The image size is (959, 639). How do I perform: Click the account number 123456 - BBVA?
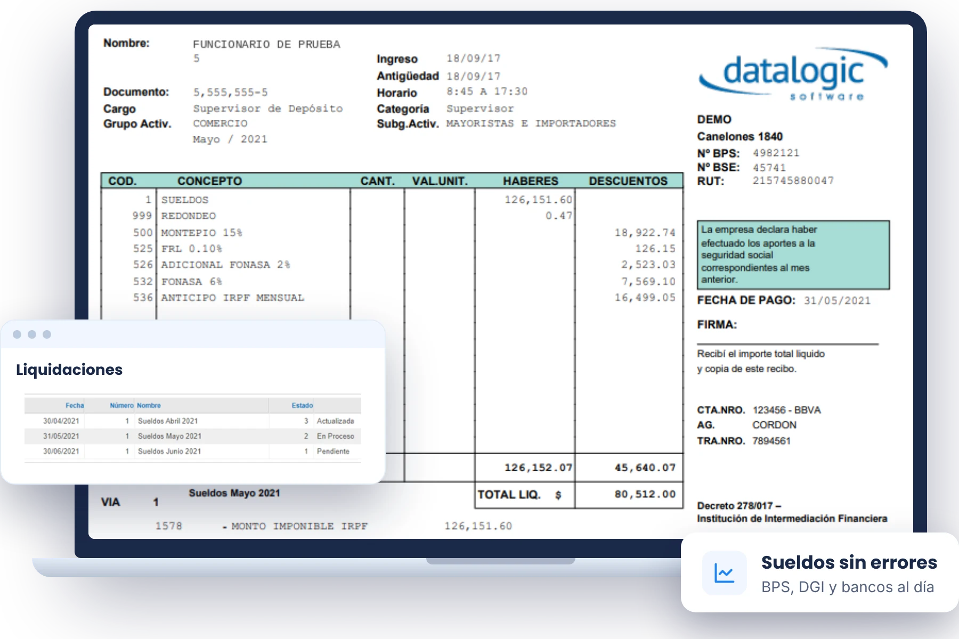click(786, 410)
